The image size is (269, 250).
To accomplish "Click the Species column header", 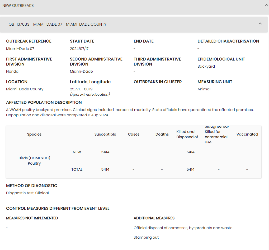I will 34,134.
